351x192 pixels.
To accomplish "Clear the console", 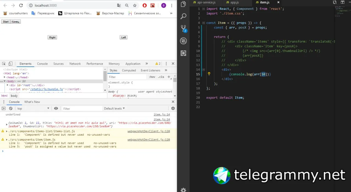I will (x=11, y=109).
